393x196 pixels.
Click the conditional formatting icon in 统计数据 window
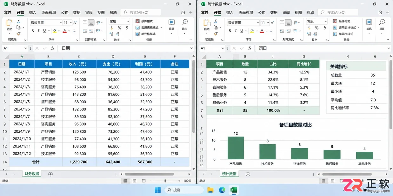(335, 21)
